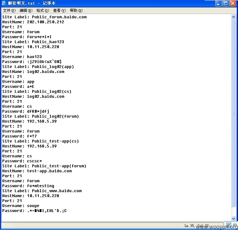238x230 pixels.
Task: Open the 帮助(H) menu
Action: (76, 11)
